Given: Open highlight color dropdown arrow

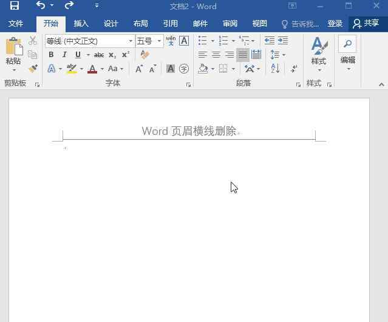Looking at the screenshot, I should pyautogui.click(x=81, y=69).
